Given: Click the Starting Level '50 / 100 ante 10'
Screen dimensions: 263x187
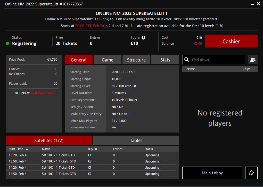Looking at the screenshot, I should [124, 86].
